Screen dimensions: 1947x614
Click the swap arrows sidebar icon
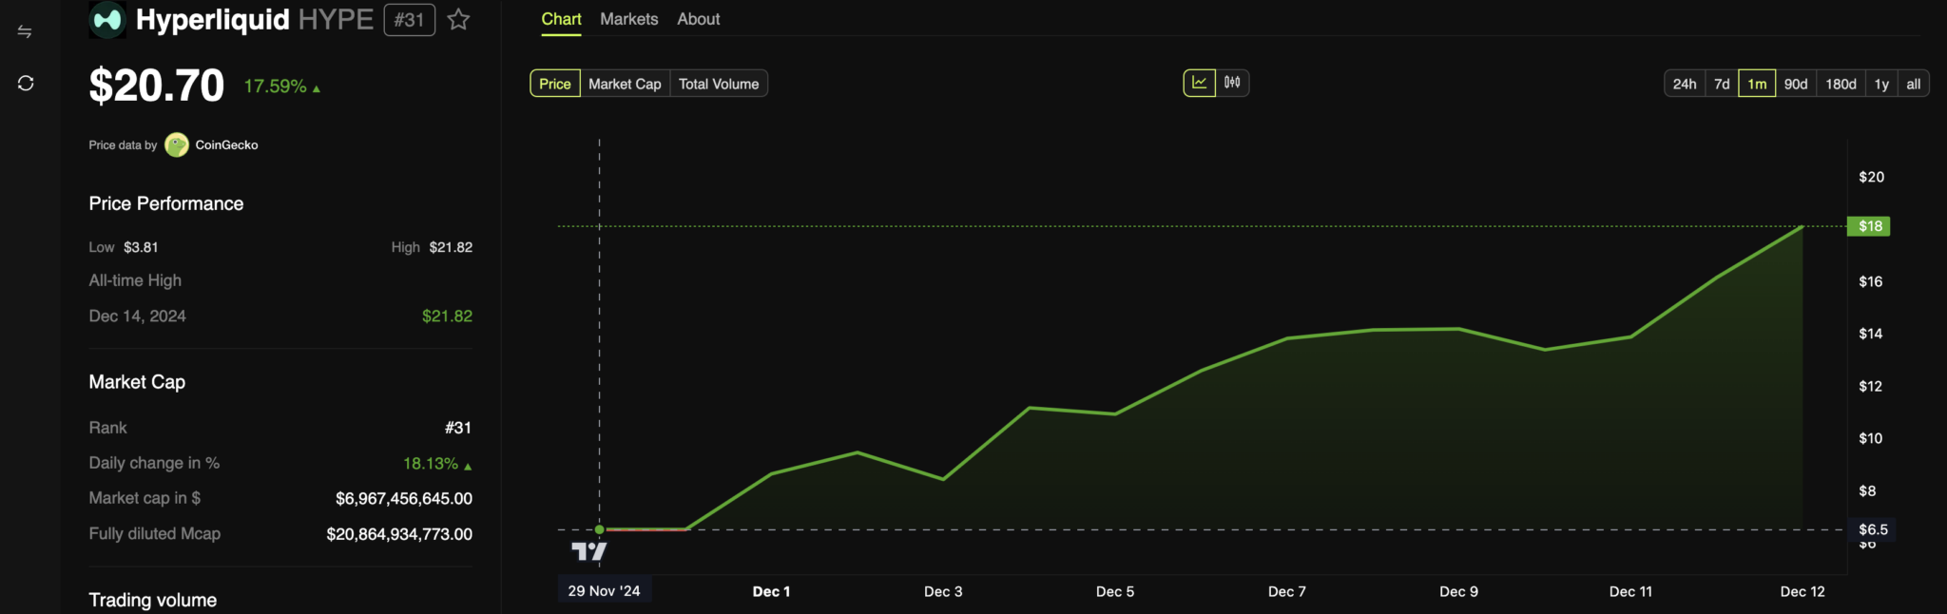(x=26, y=32)
